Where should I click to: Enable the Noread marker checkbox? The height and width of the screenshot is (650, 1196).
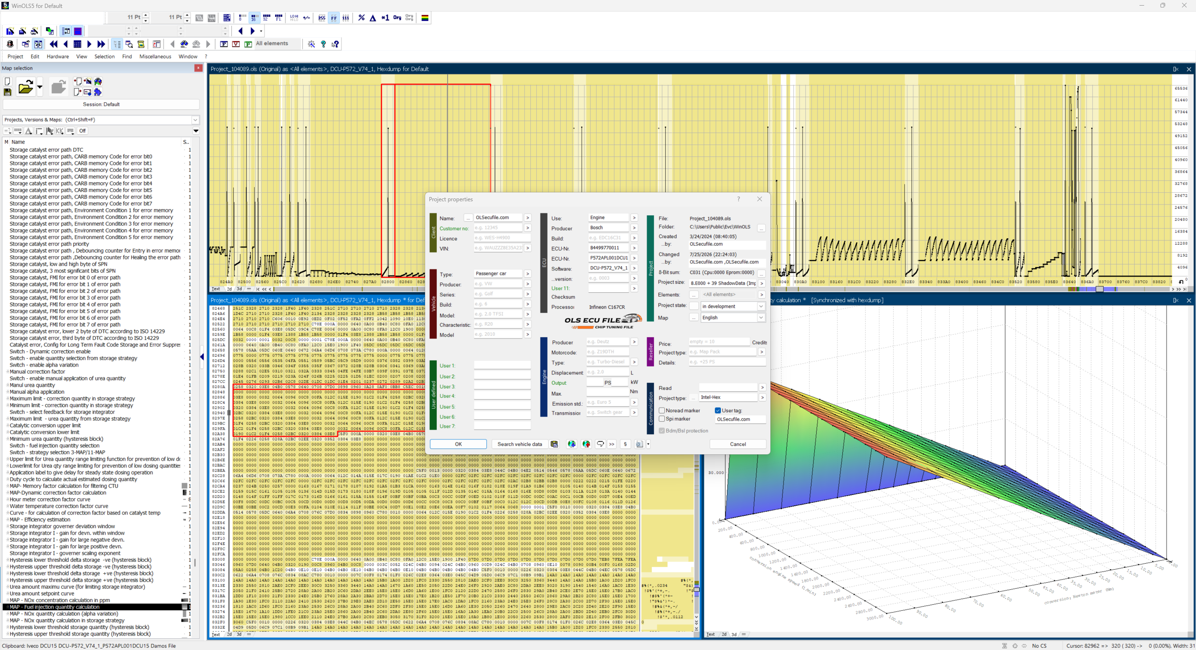(662, 410)
